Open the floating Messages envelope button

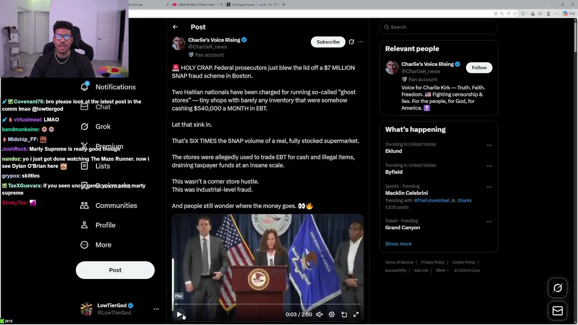click(558, 311)
